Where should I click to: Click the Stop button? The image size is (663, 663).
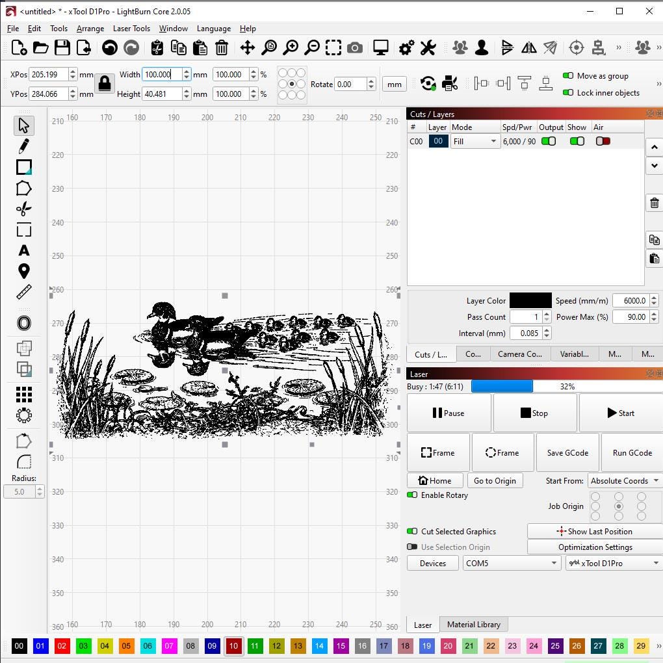[535, 413]
